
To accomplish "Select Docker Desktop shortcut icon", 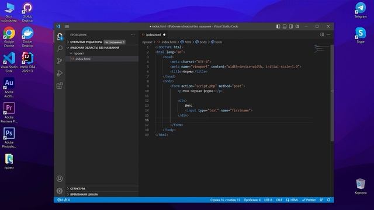I will [27, 37].
